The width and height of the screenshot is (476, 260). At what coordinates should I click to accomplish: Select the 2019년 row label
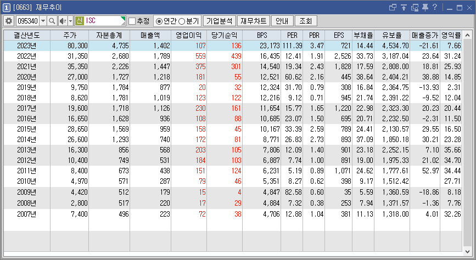point(27,87)
